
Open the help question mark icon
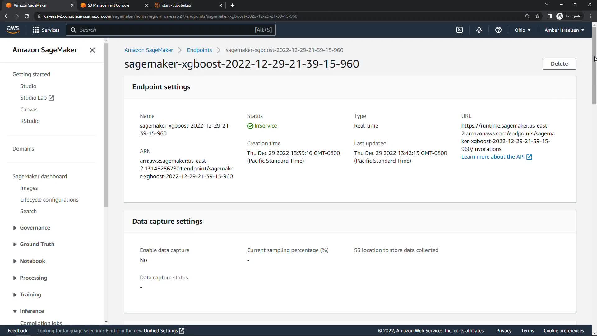pos(498,30)
